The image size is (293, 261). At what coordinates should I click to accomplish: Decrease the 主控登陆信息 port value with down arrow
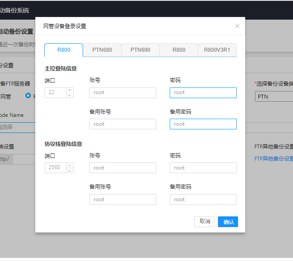[x=69, y=95]
